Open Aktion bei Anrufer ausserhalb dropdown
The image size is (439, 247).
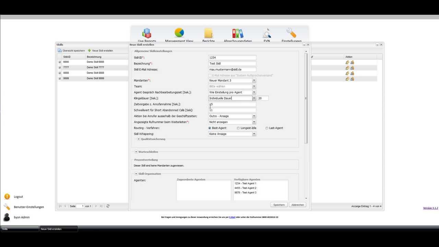[254, 116]
